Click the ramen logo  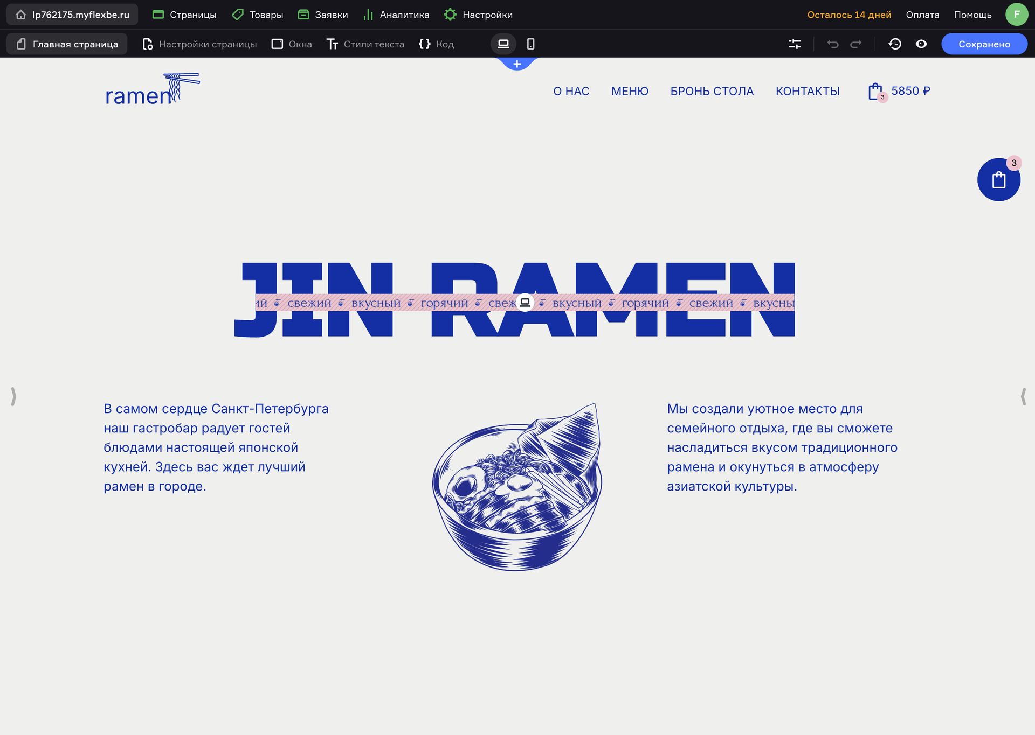(153, 89)
